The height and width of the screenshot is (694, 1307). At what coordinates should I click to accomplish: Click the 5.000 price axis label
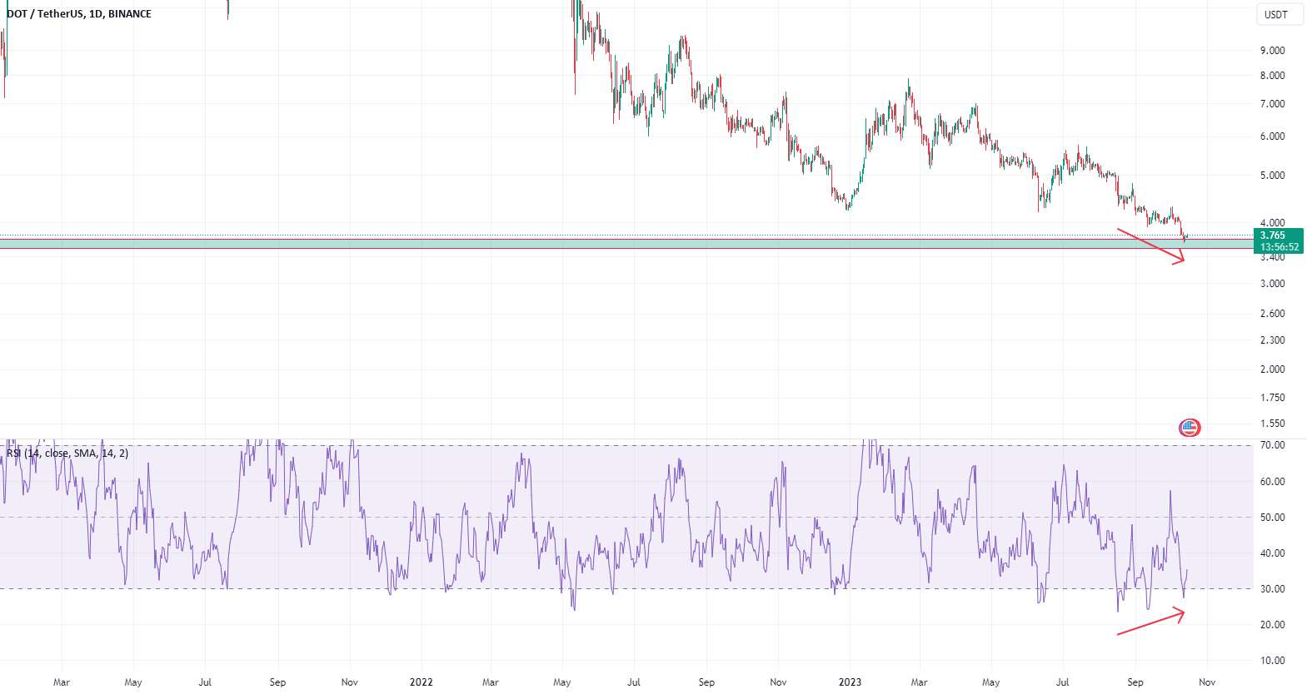[1272, 176]
